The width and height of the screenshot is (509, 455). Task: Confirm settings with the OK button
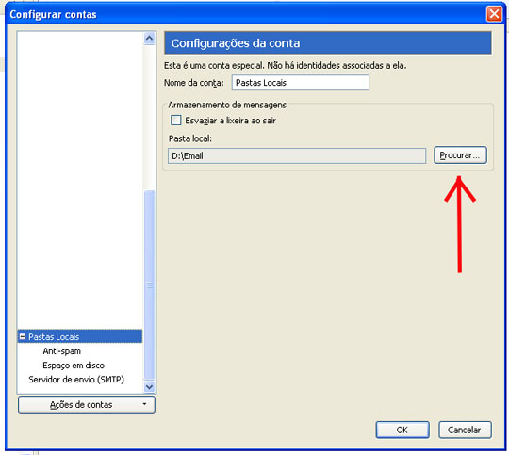coord(402,430)
